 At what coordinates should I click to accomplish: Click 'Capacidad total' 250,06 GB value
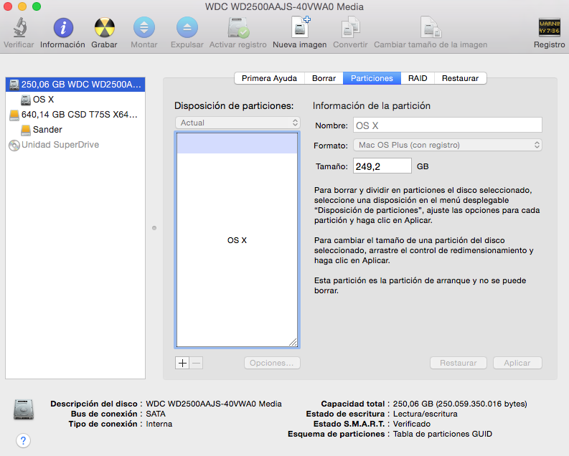[x=460, y=404]
